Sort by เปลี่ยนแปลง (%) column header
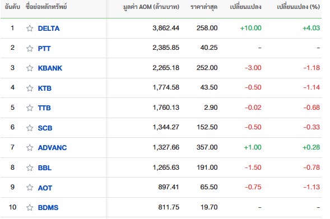This screenshot has width=330, height=219. coord(298,7)
